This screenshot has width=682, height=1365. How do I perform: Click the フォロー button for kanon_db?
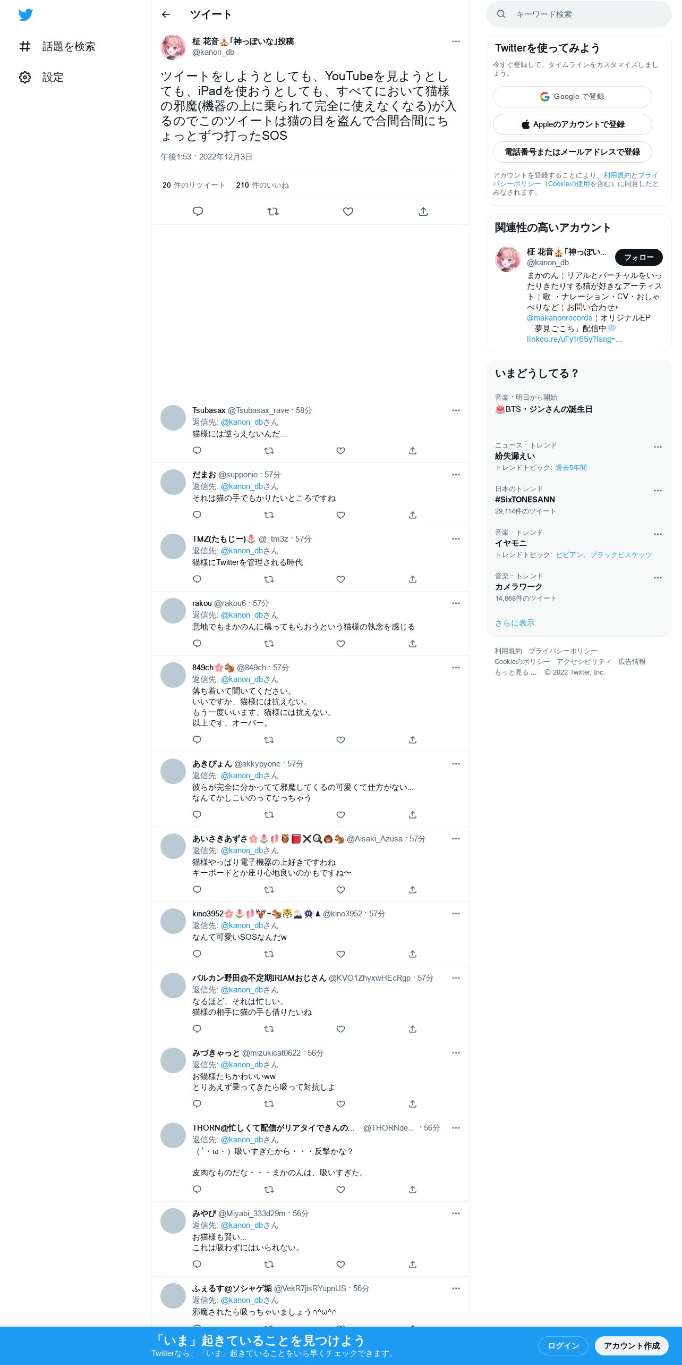click(x=639, y=257)
